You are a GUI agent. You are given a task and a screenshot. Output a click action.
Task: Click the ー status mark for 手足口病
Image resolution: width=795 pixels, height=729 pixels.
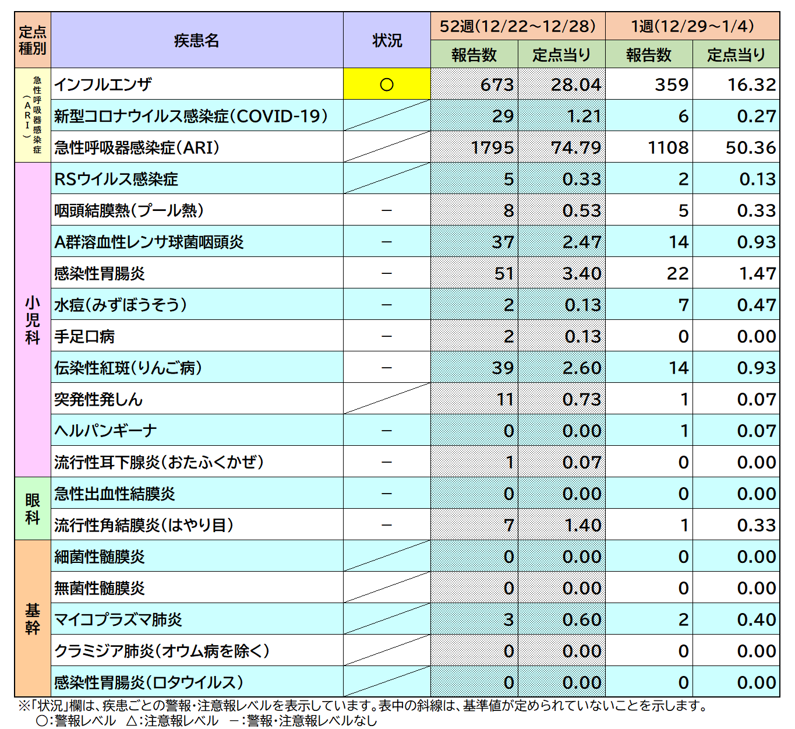tap(386, 336)
